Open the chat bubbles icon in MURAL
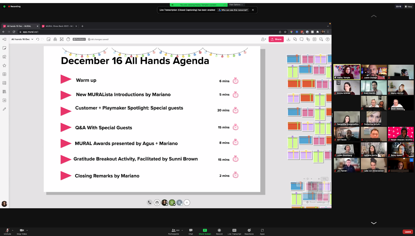The width and height of the screenshot is (415, 236). coord(295,39)
